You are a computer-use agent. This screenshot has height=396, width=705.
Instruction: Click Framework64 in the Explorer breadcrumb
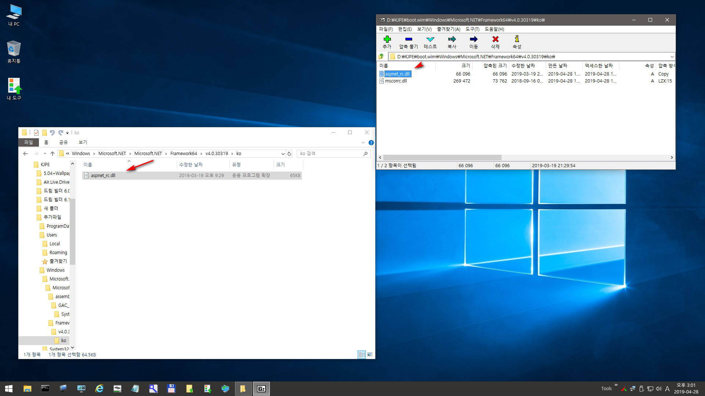pos(184,154)
